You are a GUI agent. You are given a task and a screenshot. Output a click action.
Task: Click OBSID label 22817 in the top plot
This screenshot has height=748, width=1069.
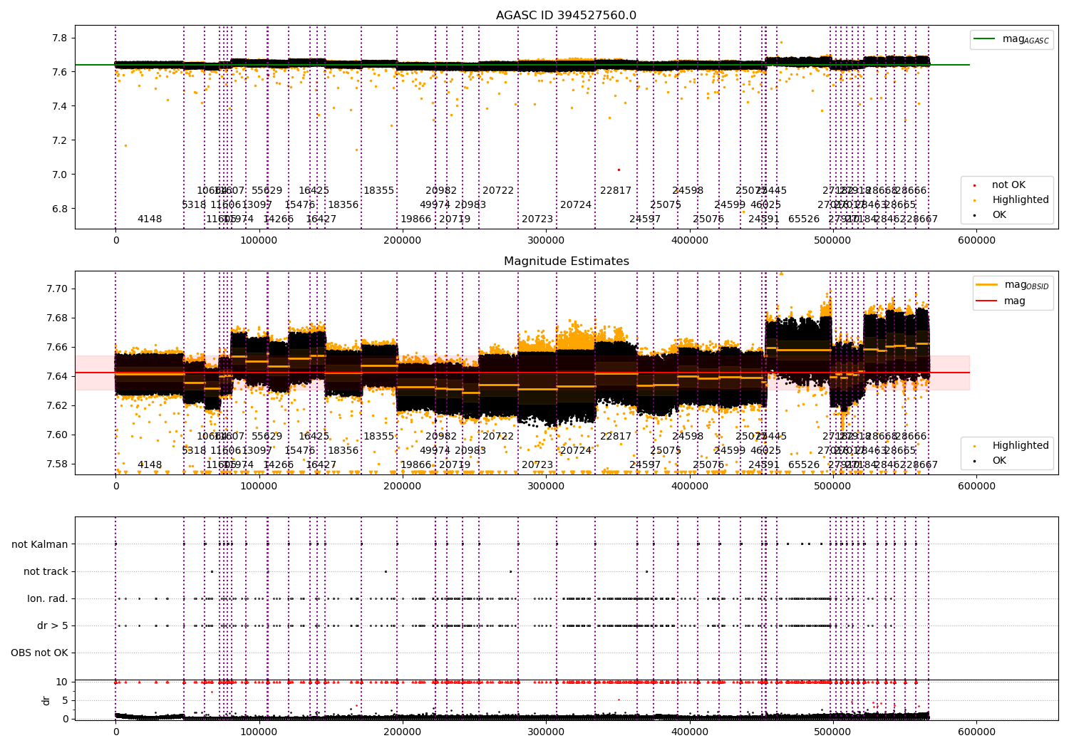(616, 191)
